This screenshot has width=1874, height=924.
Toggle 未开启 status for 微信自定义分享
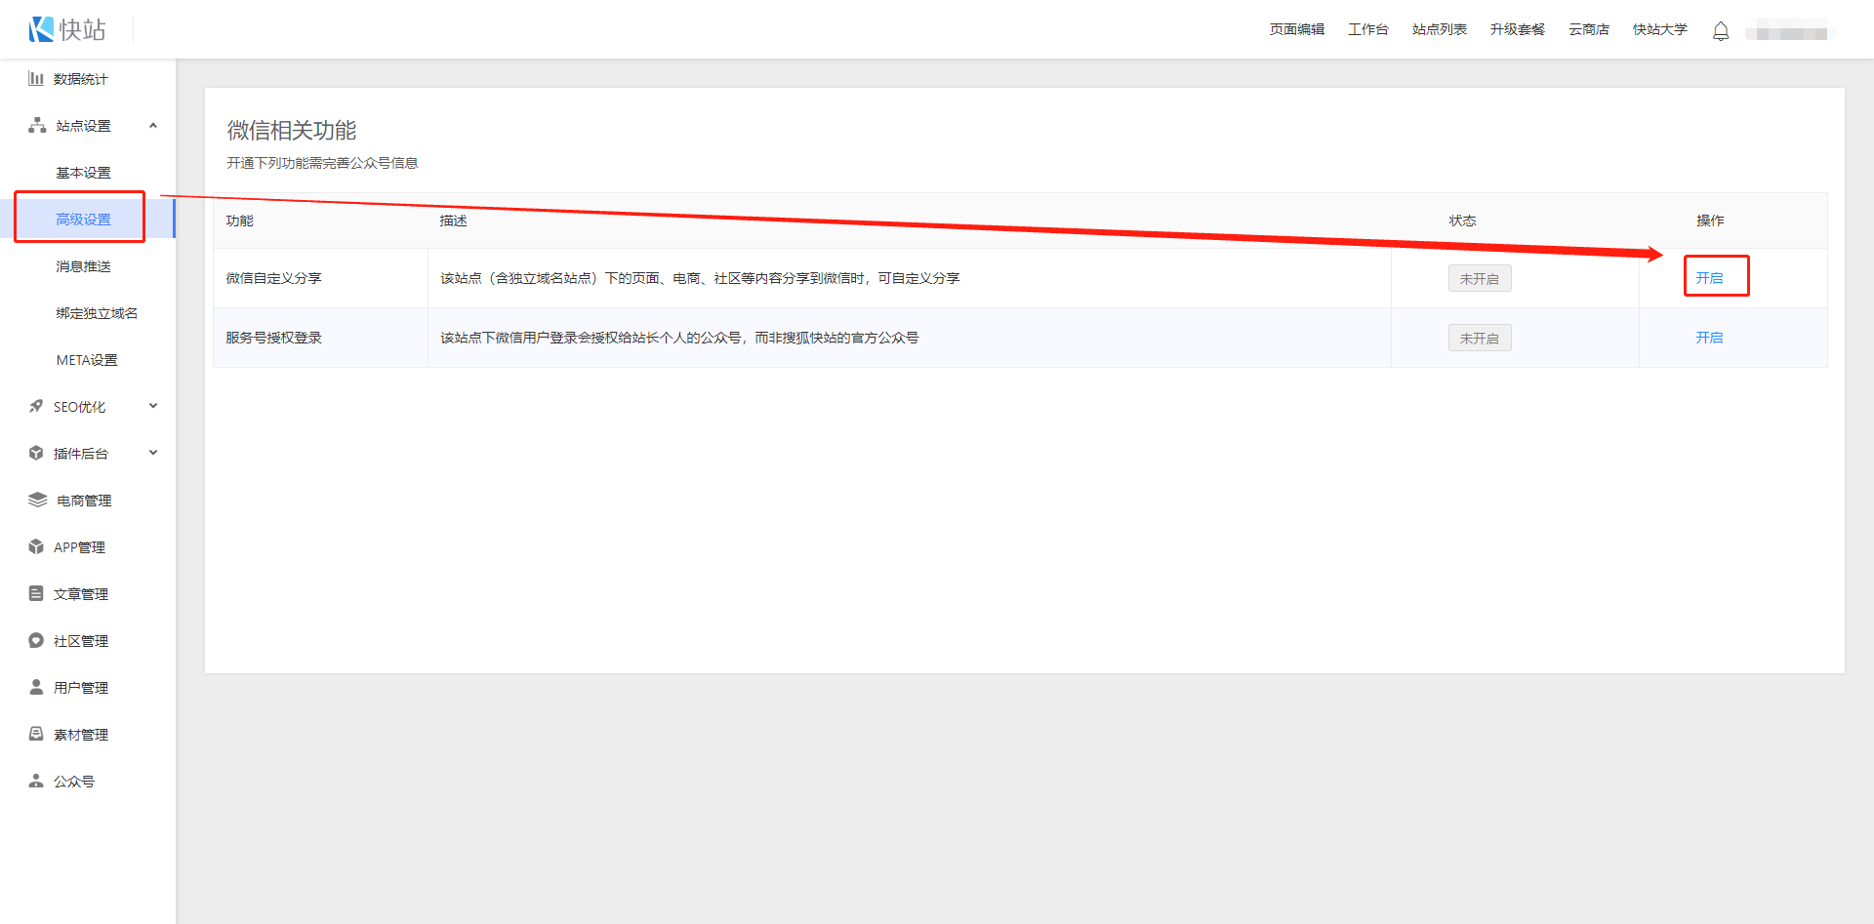point(1479,279)
